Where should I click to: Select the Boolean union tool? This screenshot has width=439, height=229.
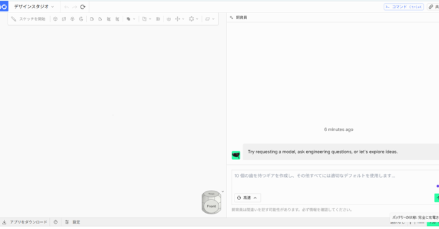point(128,19)
